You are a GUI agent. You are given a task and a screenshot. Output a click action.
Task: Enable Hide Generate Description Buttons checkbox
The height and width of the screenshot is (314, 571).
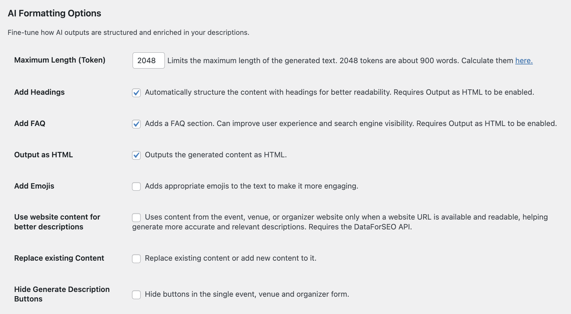click(136, 295)
